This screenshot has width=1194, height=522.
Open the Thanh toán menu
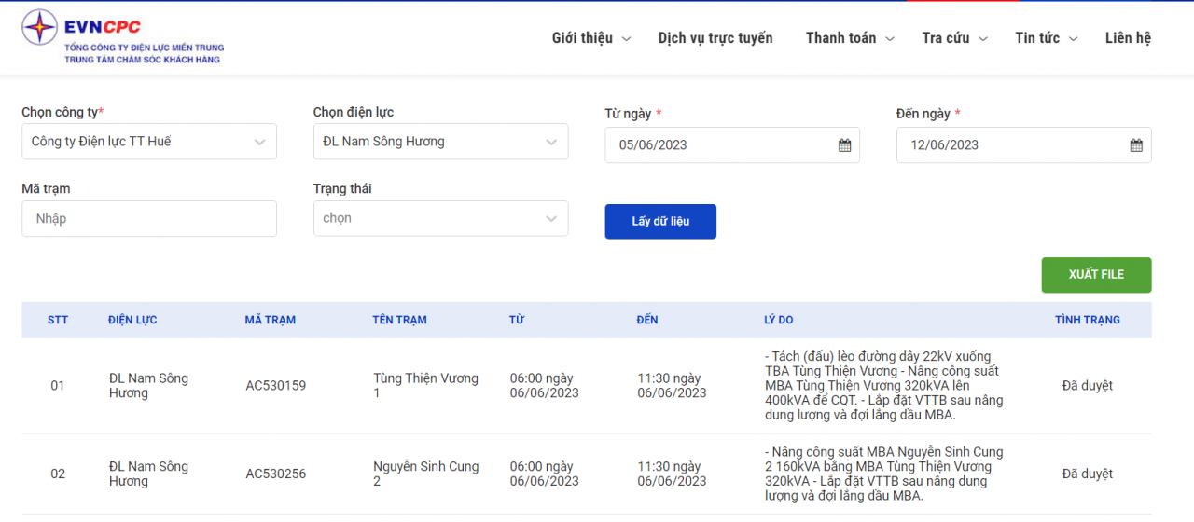point(840,38)
